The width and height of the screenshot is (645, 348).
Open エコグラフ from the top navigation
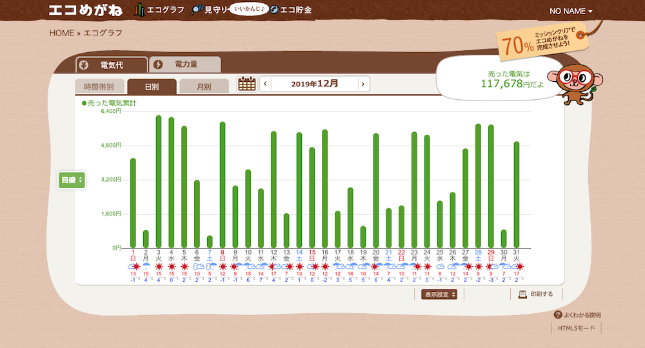click(159, 10)
